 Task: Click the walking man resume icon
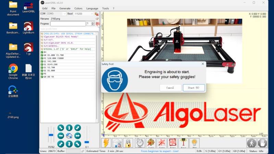251,143
